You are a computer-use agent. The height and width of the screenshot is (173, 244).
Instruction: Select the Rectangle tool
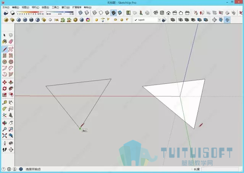[5, 56]
